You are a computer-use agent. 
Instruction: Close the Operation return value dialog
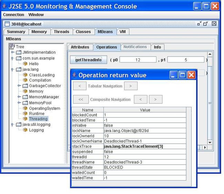pos(191,75)
